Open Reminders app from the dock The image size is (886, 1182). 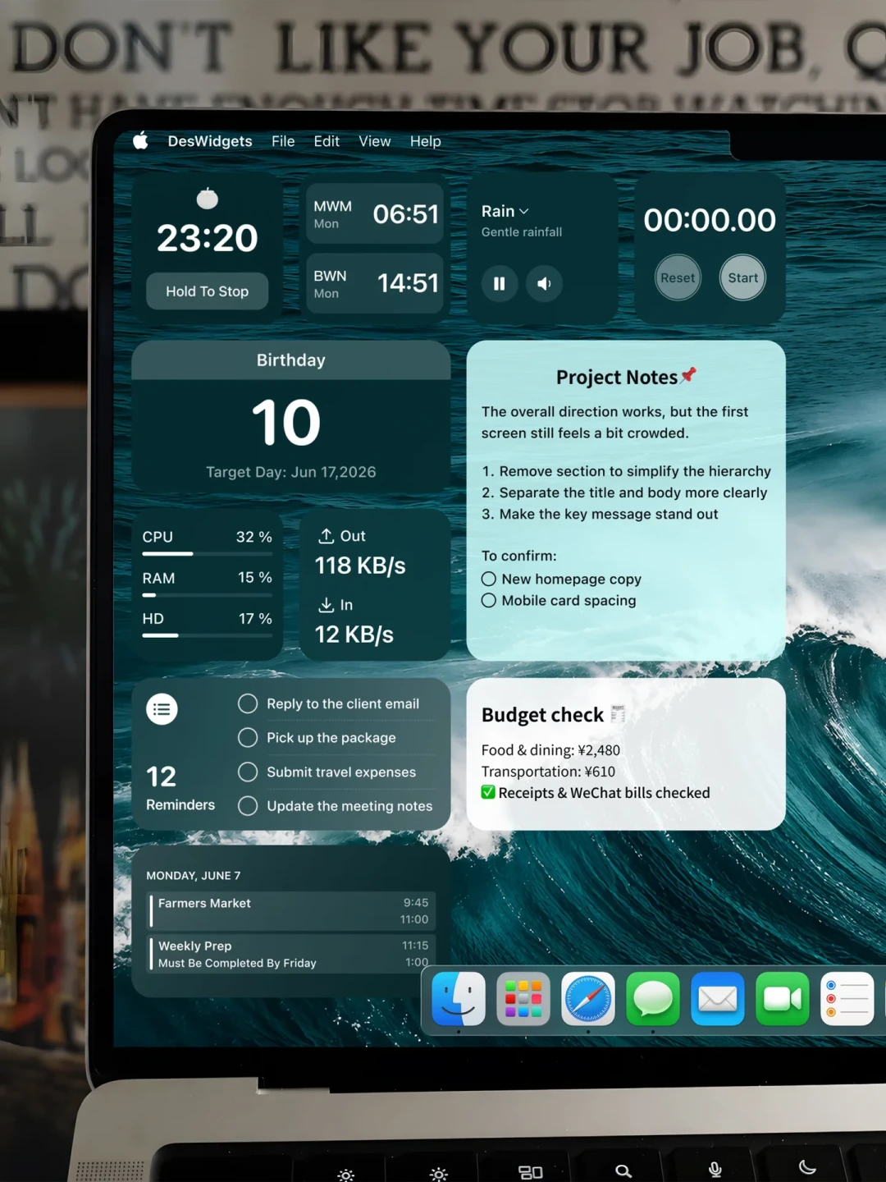click(847, 999)
